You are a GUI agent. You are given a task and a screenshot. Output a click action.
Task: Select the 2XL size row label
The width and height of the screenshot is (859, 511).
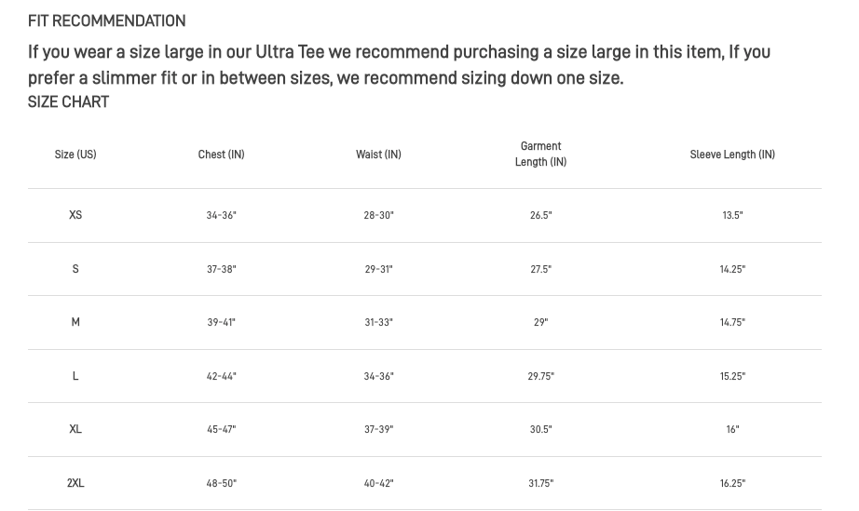pyautogui.click(x=75, y=483)
